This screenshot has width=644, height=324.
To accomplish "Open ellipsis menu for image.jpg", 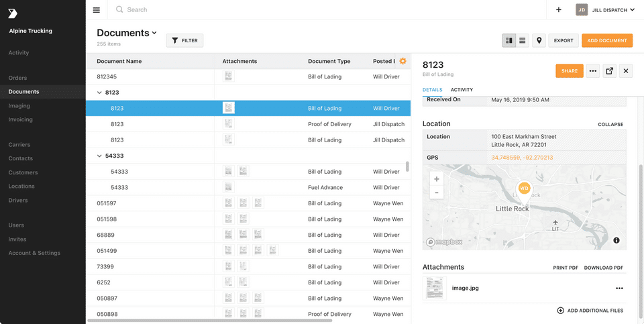I will click(619, 288).
